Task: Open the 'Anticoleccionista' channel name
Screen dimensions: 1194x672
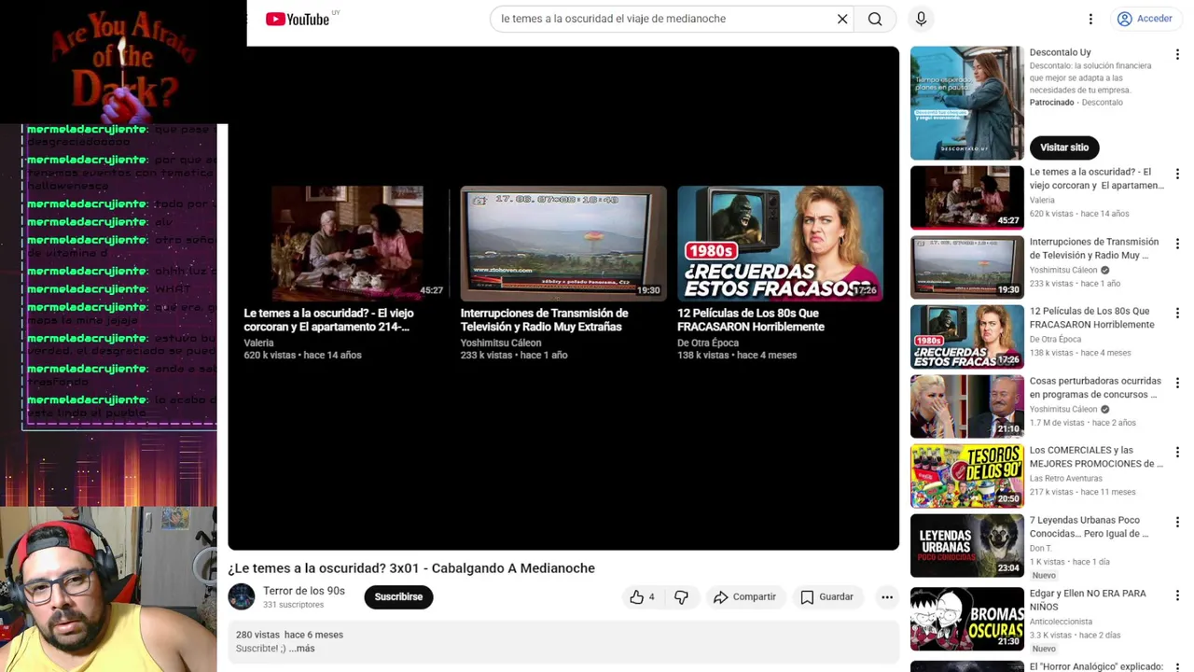Action: (x=1061, y=622)
